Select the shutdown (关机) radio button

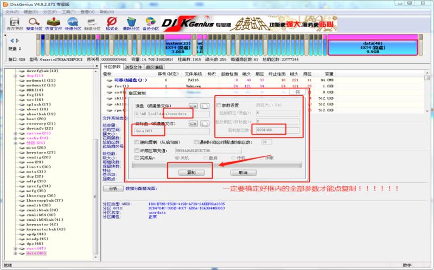tap(177, 157)
